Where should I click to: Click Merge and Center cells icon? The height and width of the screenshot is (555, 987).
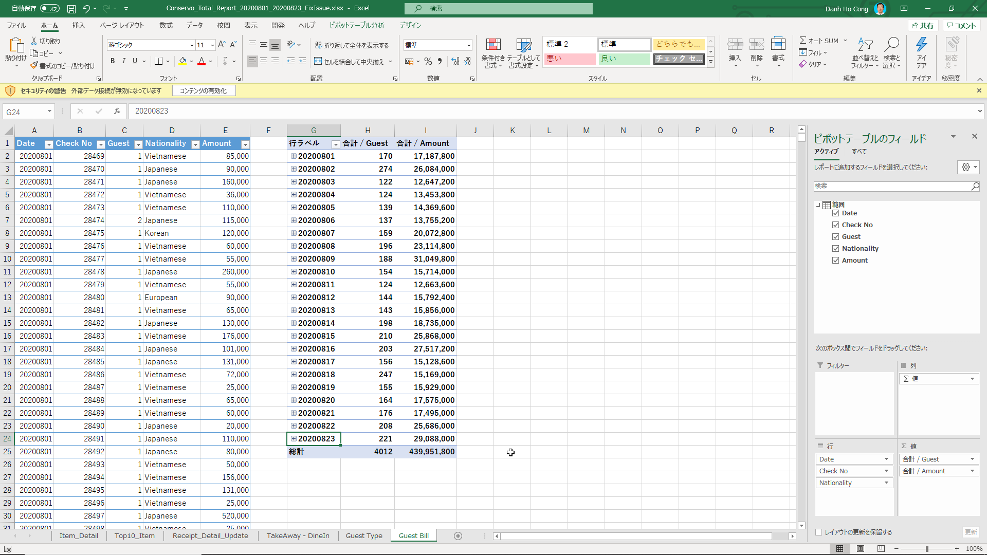click(318, 62)
